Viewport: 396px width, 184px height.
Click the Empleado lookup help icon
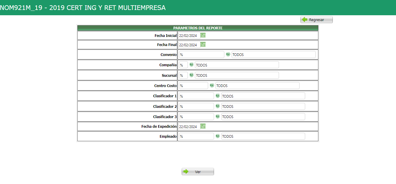click(218, 136)
